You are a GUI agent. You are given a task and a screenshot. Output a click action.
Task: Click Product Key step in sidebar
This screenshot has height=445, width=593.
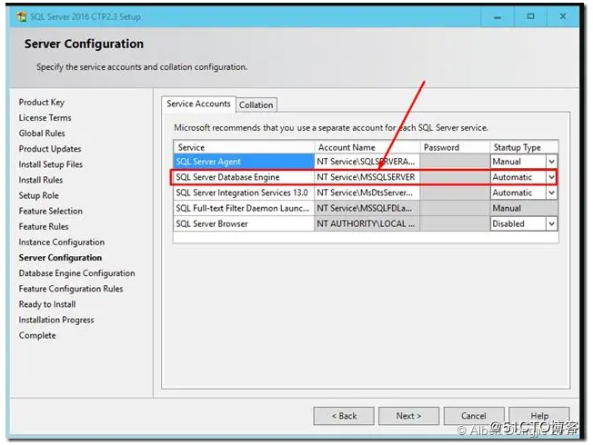point(42,103)
